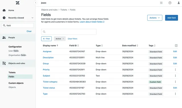Go to User fields in sidebar
Viewport: 182px width, 108px height.
14,51
